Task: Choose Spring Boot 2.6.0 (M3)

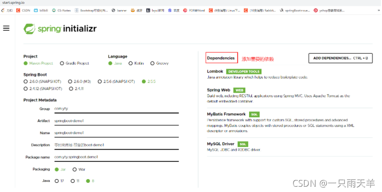Action: click(79, 82)
